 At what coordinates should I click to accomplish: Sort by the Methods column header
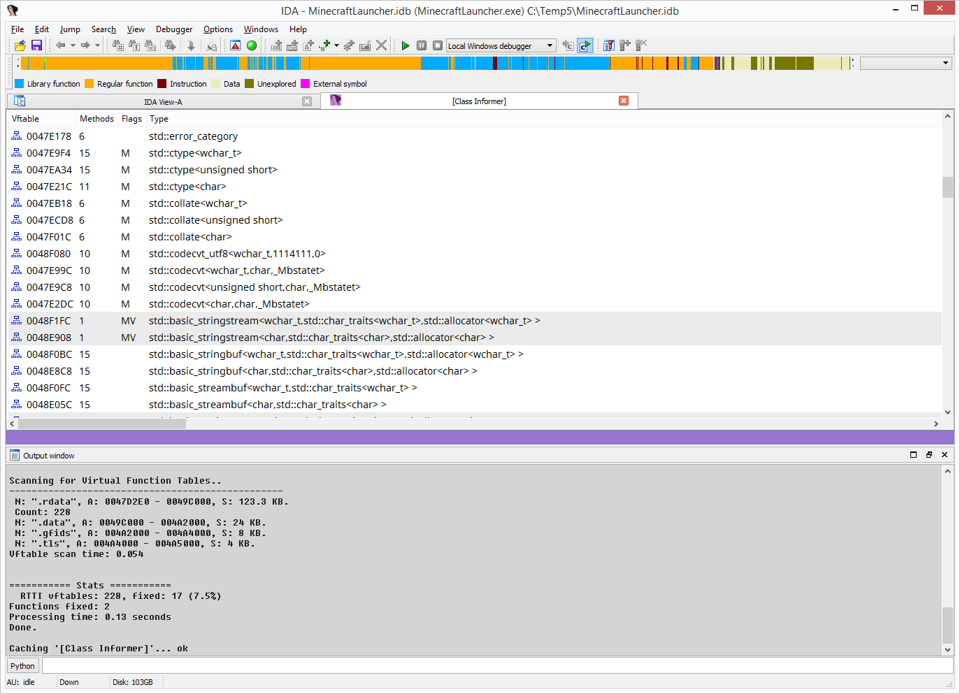pyautogui.click(x=96, y=119)
